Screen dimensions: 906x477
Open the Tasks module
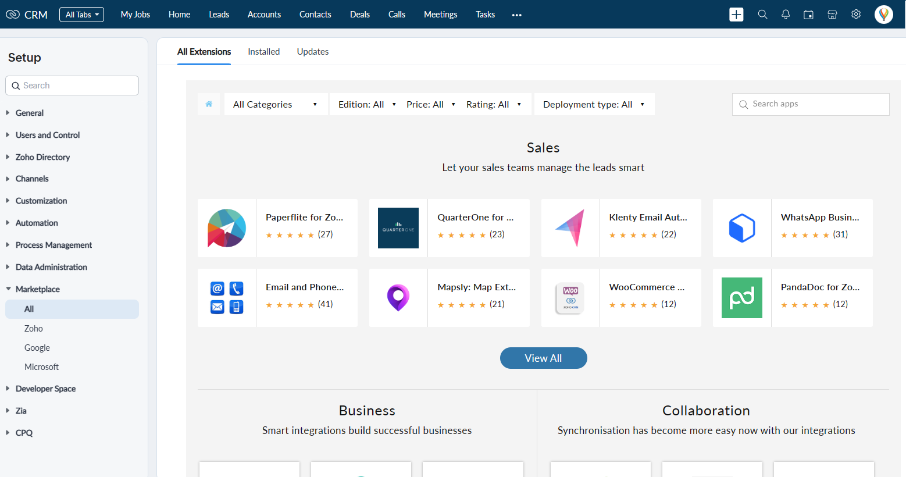click(x=486, y=15)
